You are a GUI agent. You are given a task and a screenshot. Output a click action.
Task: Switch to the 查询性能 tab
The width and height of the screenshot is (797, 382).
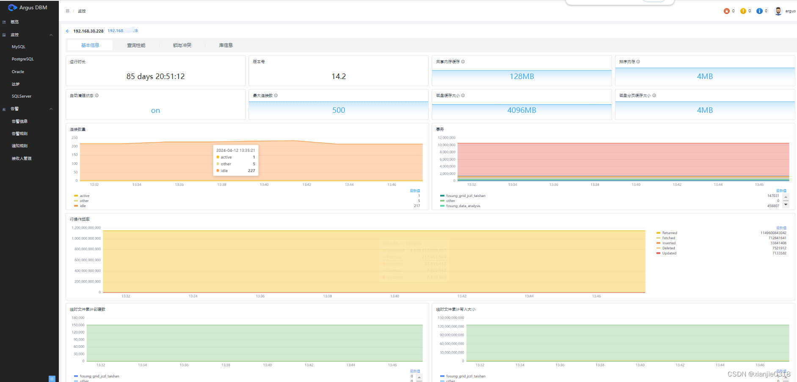pos(136,45)
